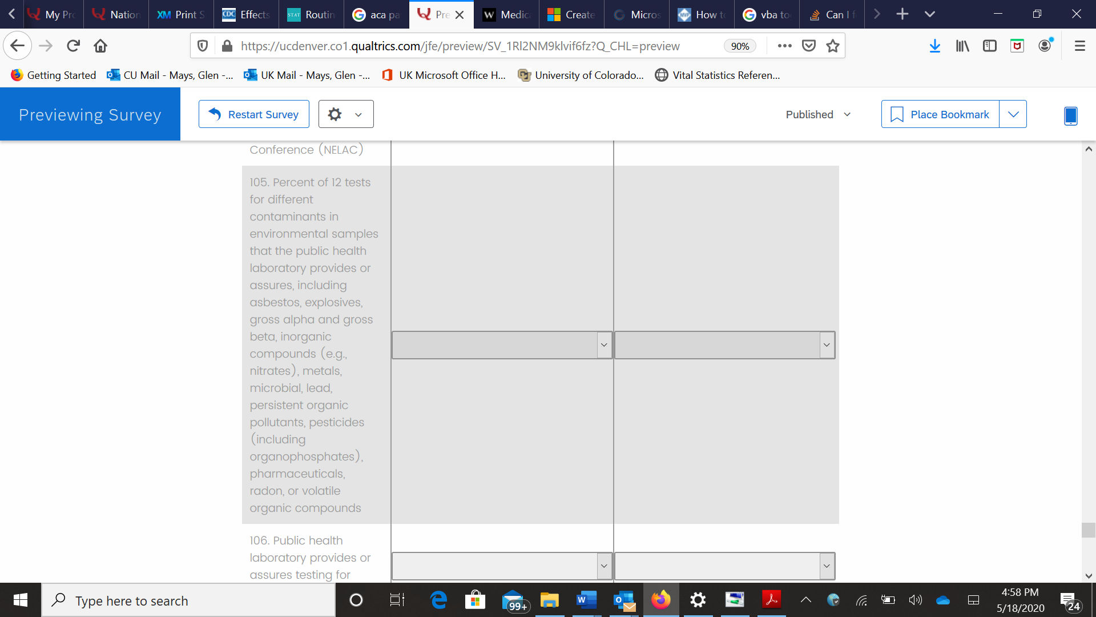
Task: Click the mobile preview phone icon
Action: point(1070,115)
